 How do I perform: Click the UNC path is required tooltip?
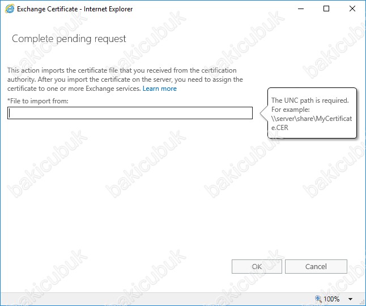(x=312, y=113)
